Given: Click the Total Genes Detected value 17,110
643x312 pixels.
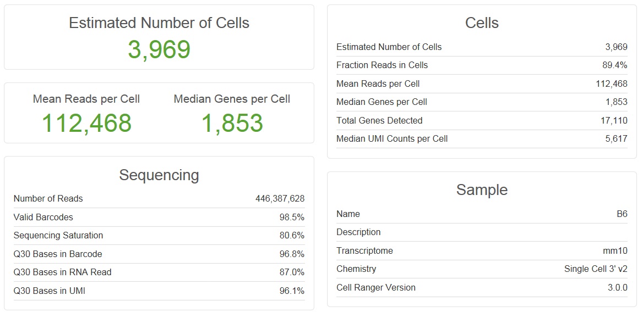Looking at the screenshot, I should tap(614, 121).
